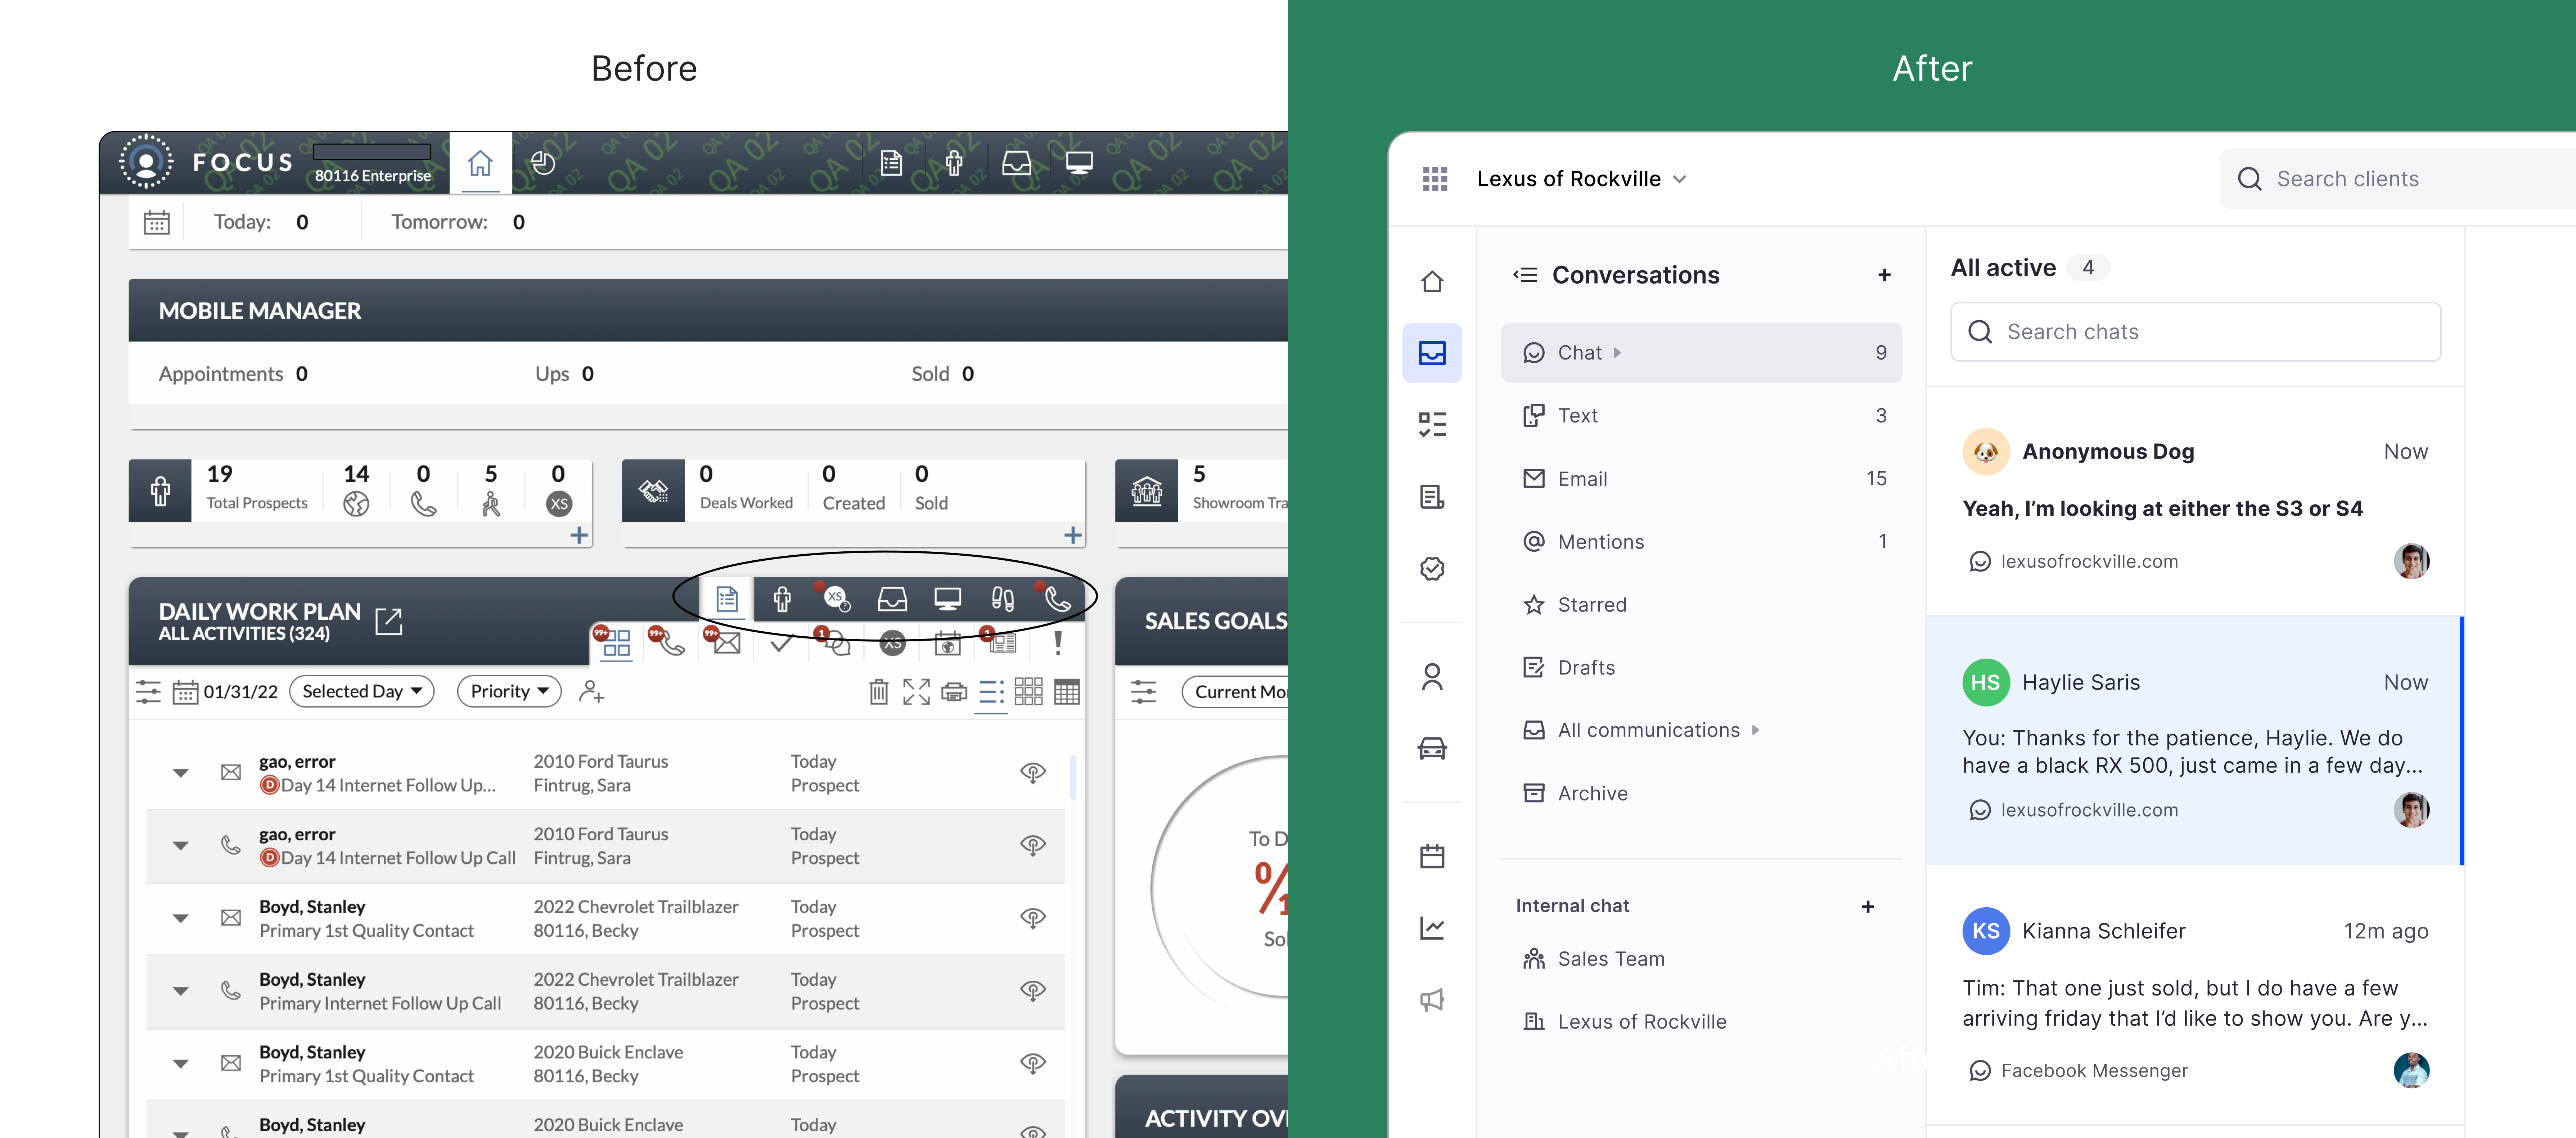Add a new Internal chat
Screen dimensions: 2576x1138
(x=1868, y=907)
